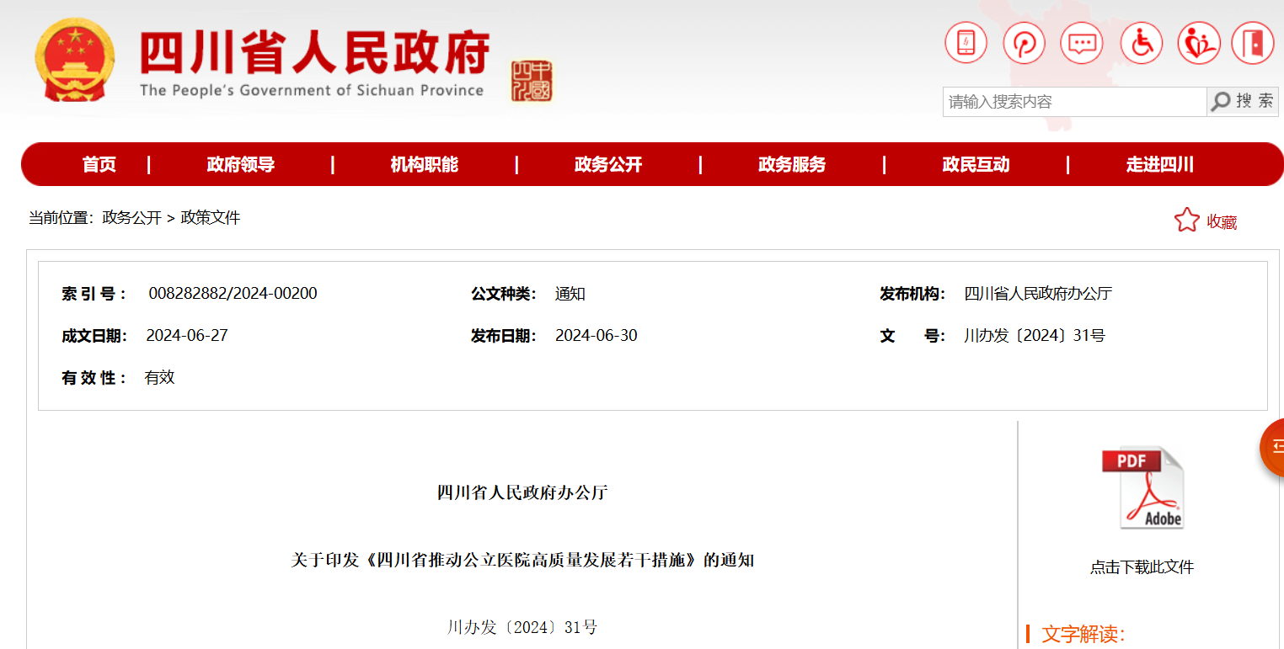Viewport: 1284px width, 649px height.
Task: Open 政务公开 in the red navigation bar
Action: [x=608, y=165]
